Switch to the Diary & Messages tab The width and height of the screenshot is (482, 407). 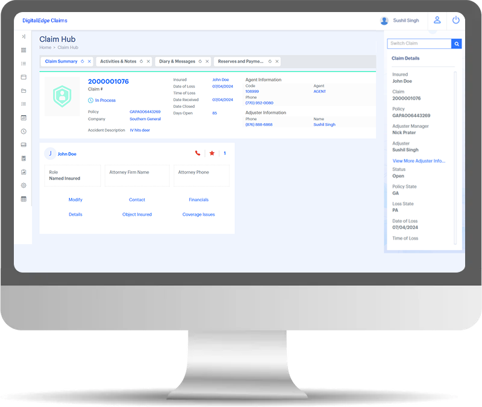[177, 62]
